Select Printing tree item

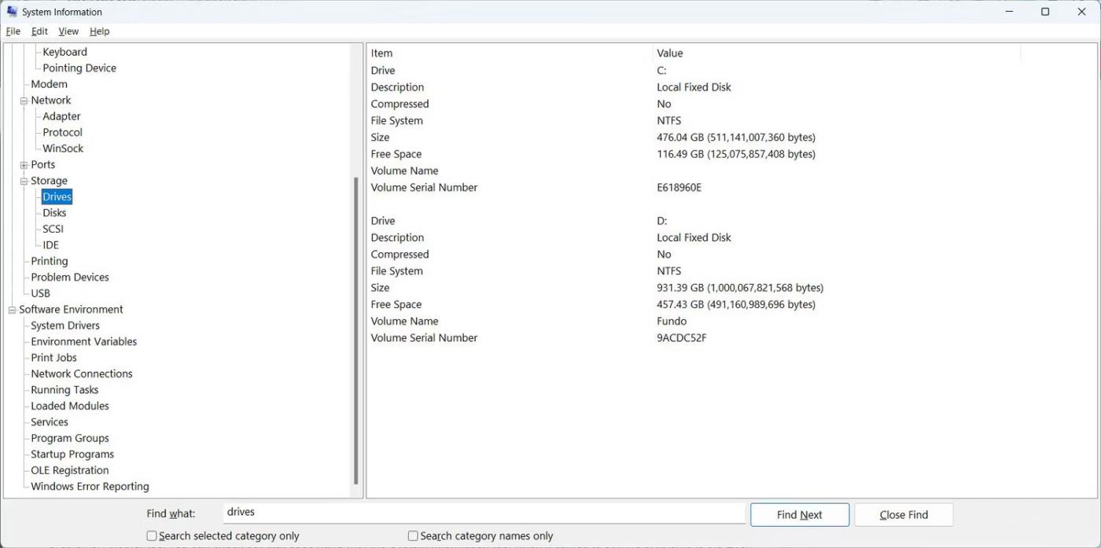tap(50, 261)
